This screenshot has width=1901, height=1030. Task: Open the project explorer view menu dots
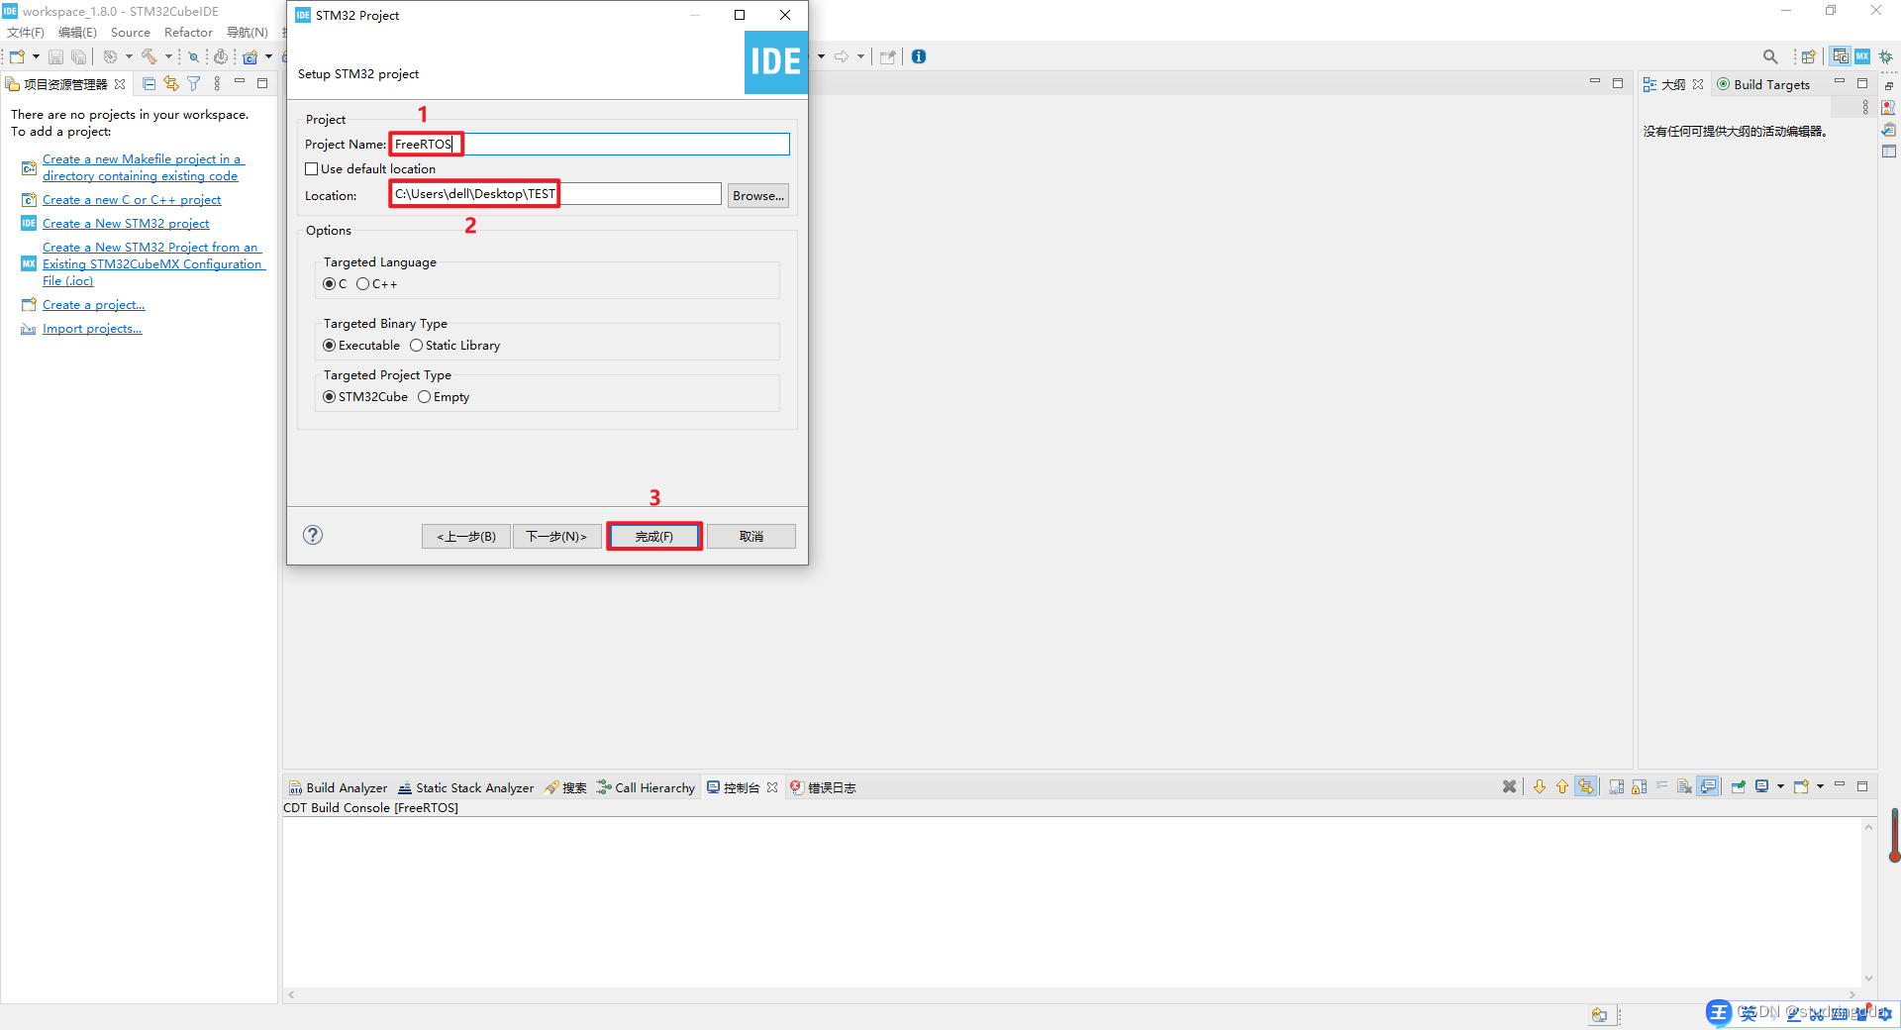click(x=217, y=84)
